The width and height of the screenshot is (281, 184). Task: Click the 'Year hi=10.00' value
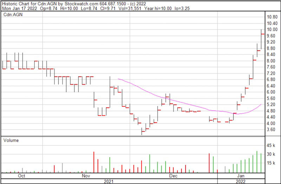[x=158, y=8]
